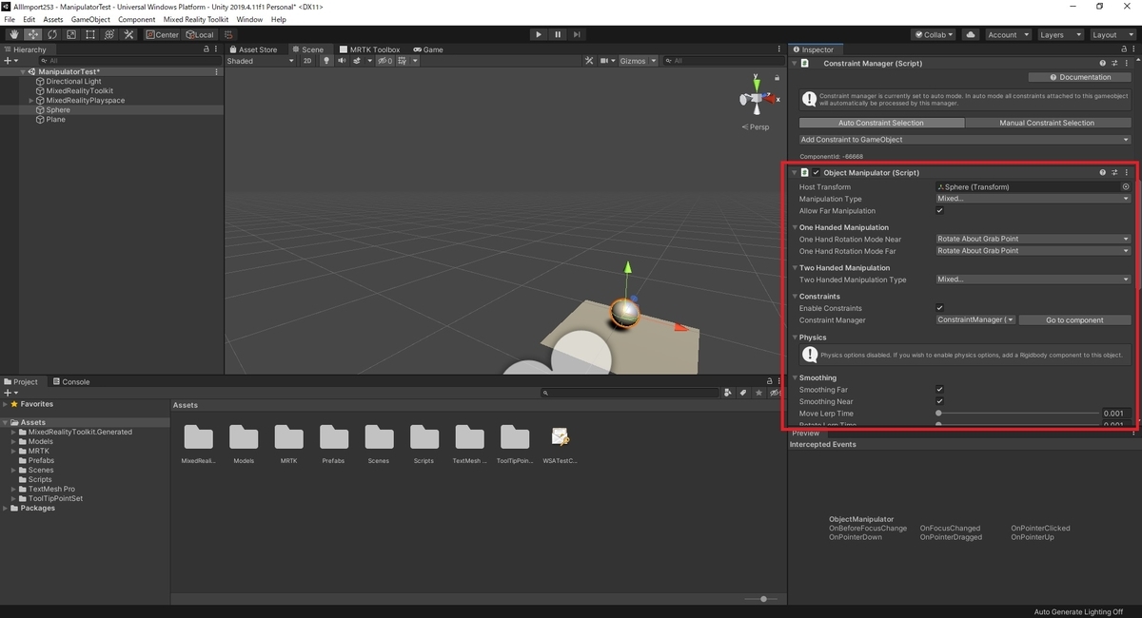Open One Hand Rotation Mode Far dropdown
The height and width of the screenshot is (618, 1142).
tap(1033, 251)
